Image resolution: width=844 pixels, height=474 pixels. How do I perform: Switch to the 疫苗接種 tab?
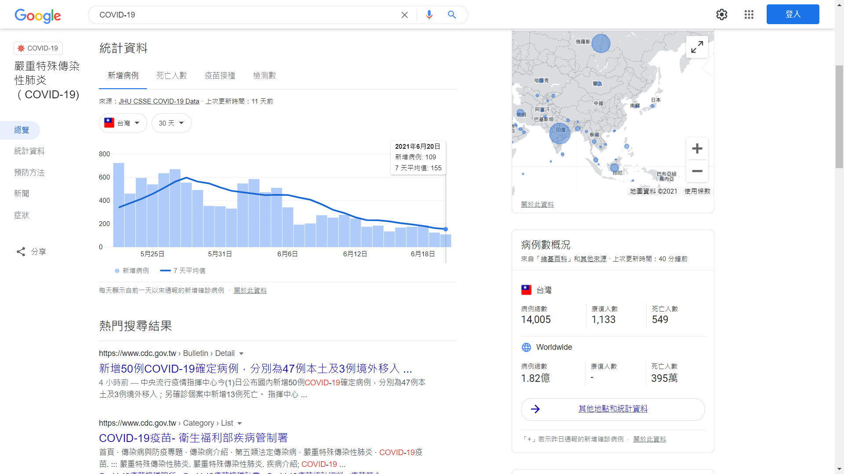pyautogui.click(x=220, y=75)
